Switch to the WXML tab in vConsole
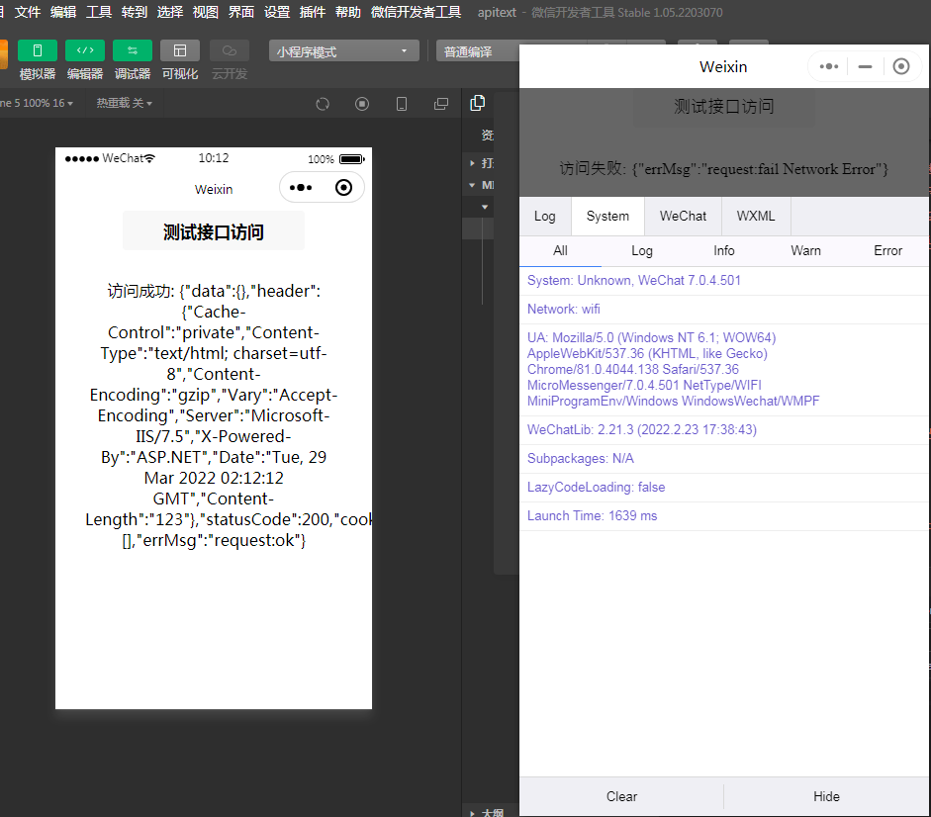931x817 pixels. click(756, 217)
